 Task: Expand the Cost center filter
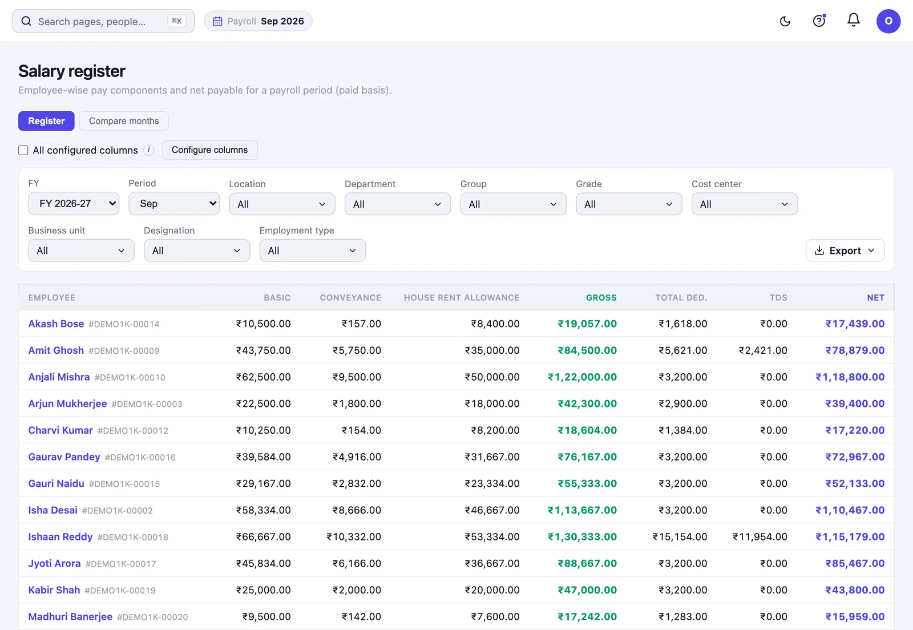745,204
